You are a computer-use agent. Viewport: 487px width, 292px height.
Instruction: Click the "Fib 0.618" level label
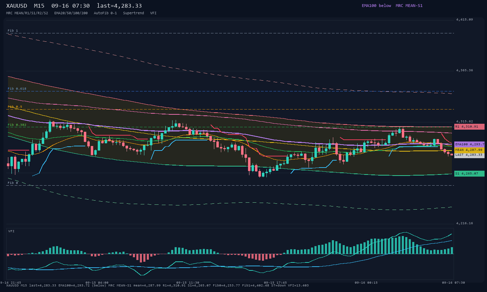[17, 89]
